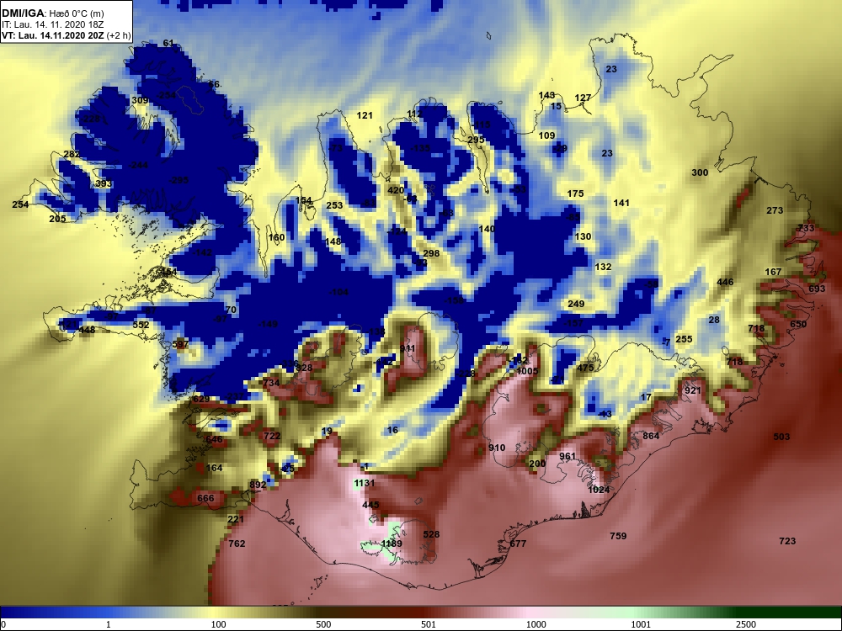Click the map value '864'
The height and width of the screenshot is (631, 842).
pyautogui.click(x=651, y=436)
